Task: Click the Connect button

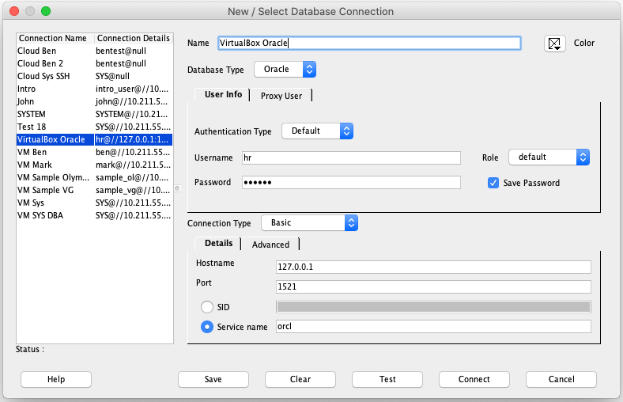Action: coord(474,380)
